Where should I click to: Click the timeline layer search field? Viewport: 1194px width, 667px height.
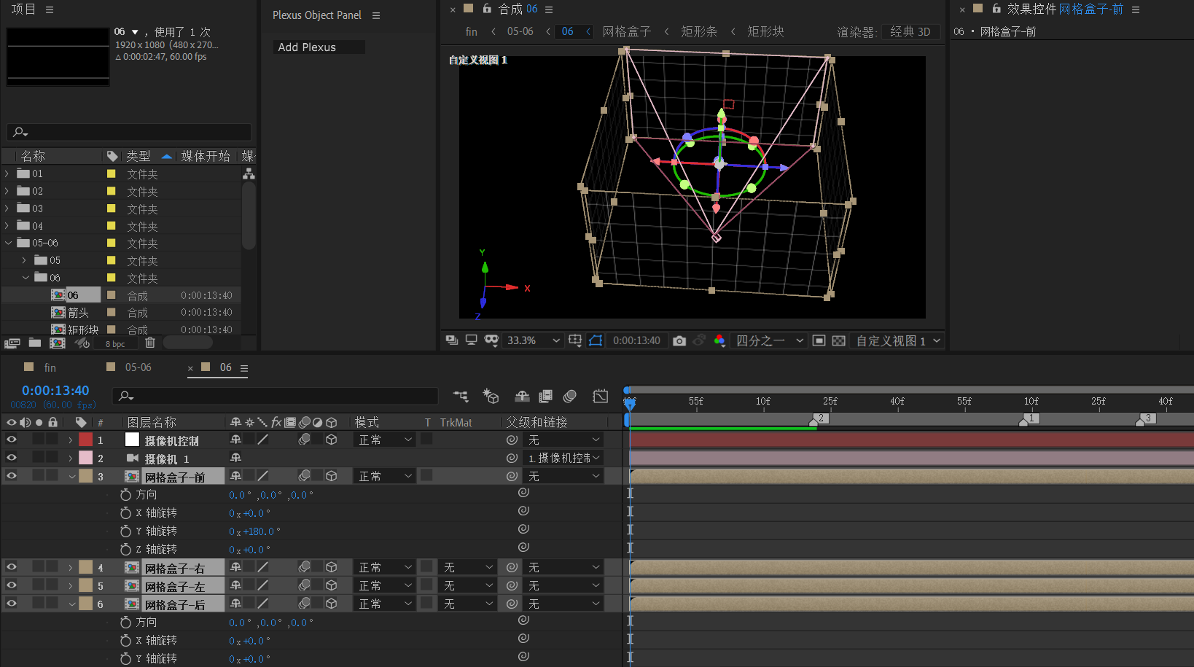(x=276, y=396)
